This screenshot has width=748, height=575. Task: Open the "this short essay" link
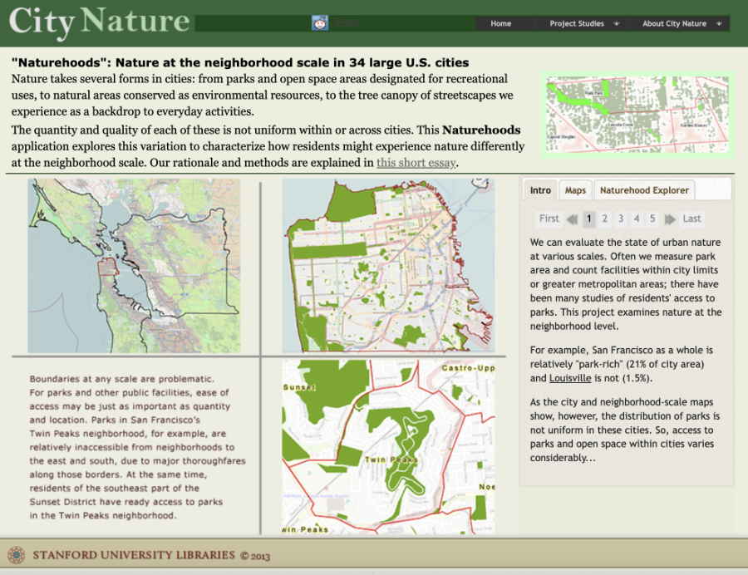pyautogui.click(x=416, y=163)
